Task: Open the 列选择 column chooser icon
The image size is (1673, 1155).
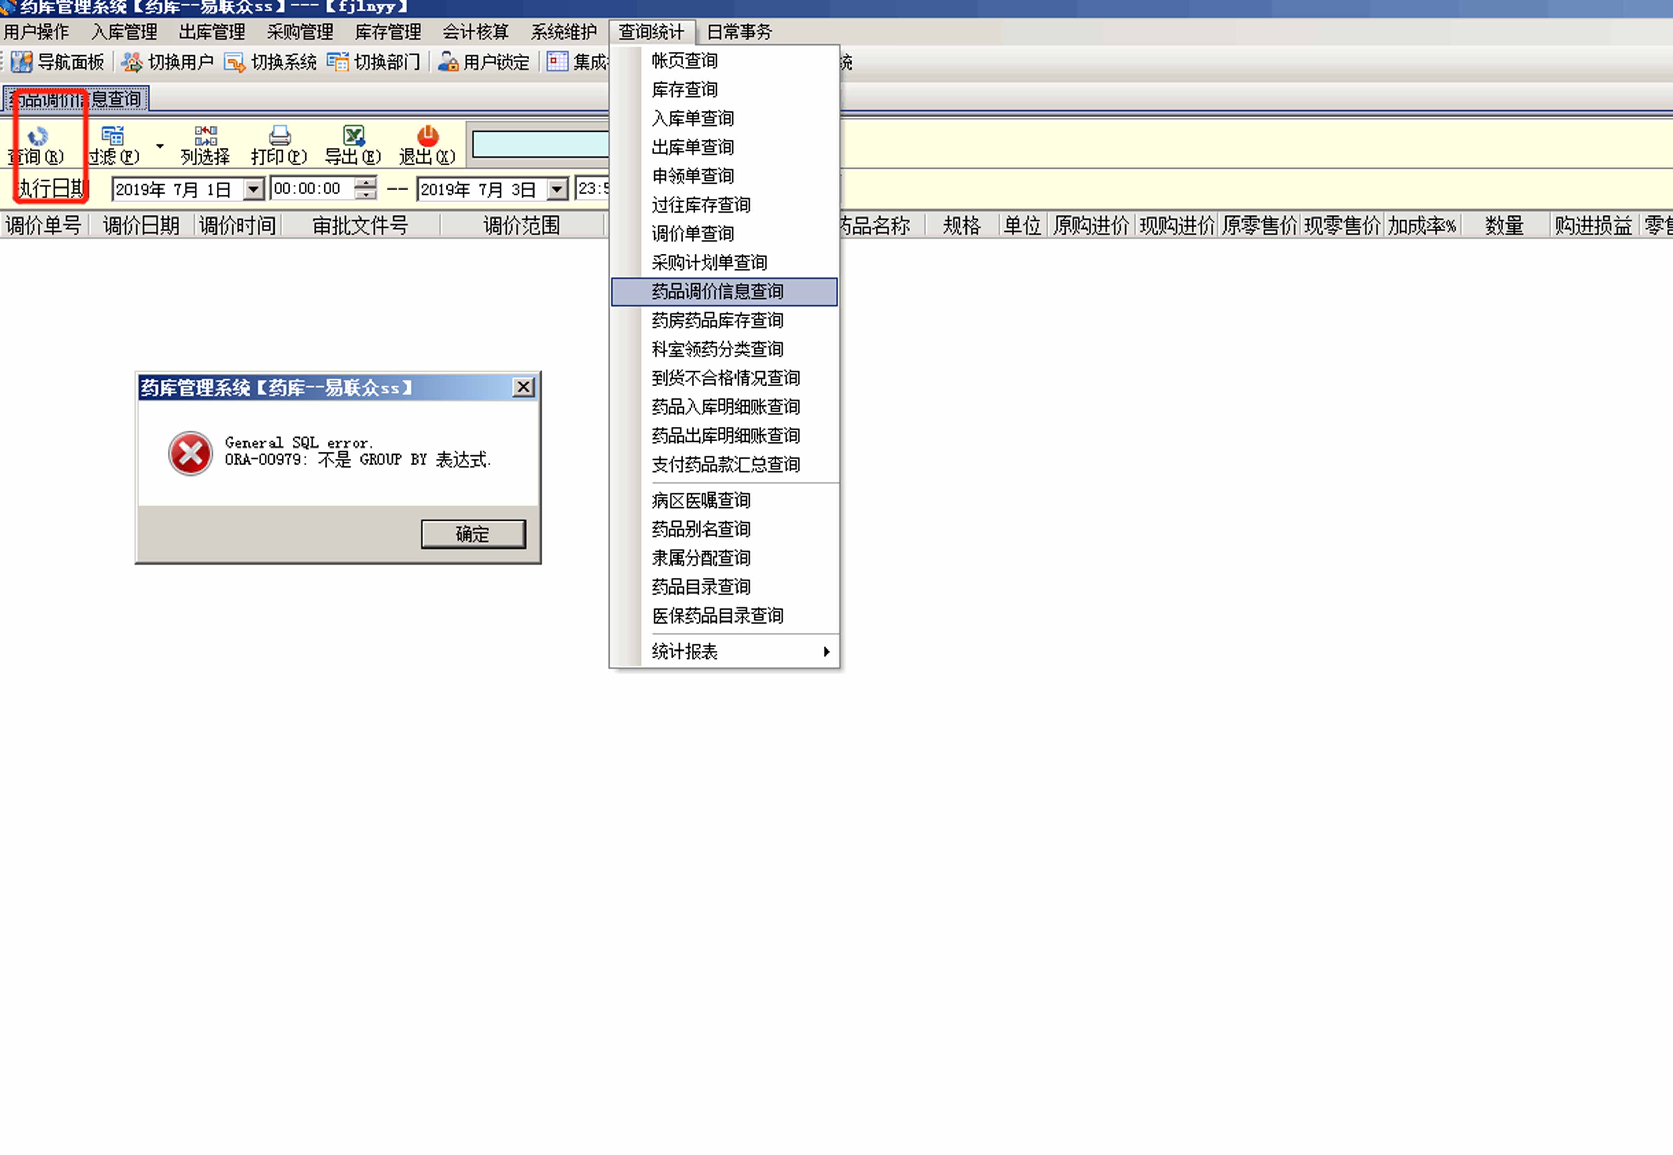Action: pyautogui.click(x=205, y=136)
